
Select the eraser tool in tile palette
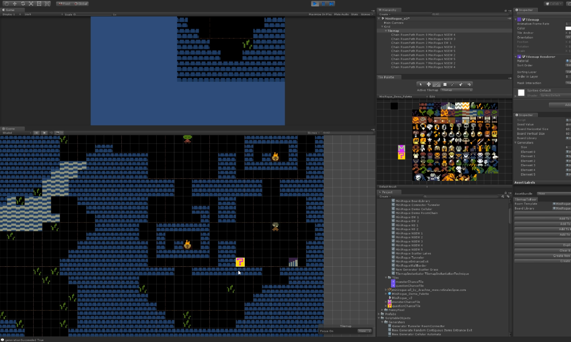click(x=461, y=84)
